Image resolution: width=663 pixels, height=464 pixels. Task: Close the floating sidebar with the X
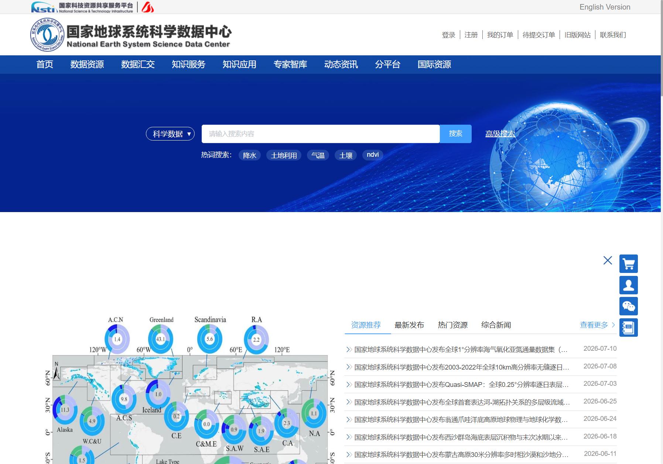click(x=608, y=260)
